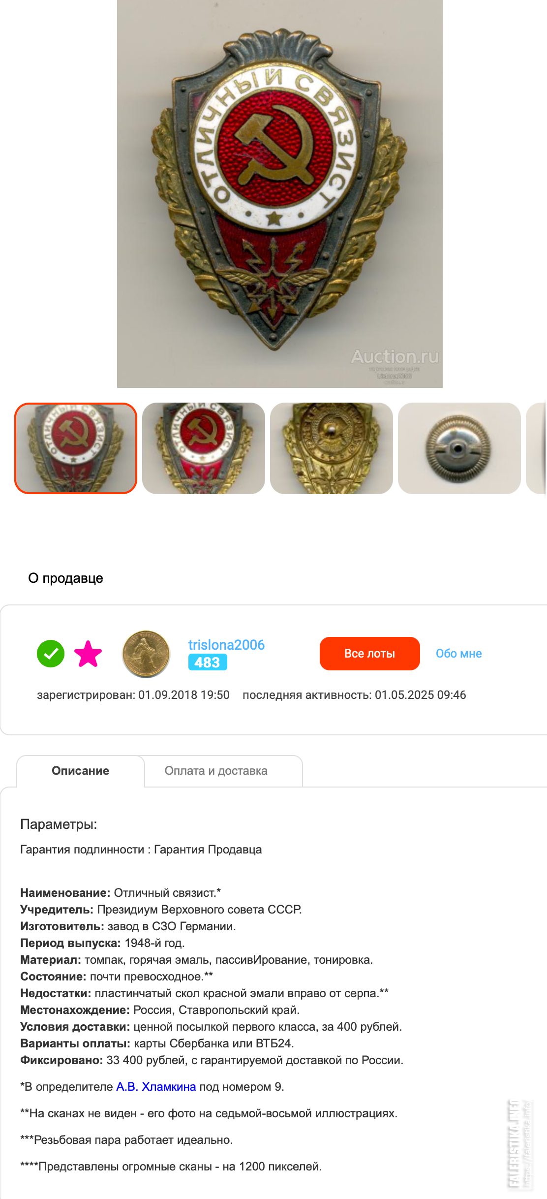The height and width of the screenshot is (1199, 547).
Task: Click the Auction.ru watermark on photo
Action: tap(395, 356)
